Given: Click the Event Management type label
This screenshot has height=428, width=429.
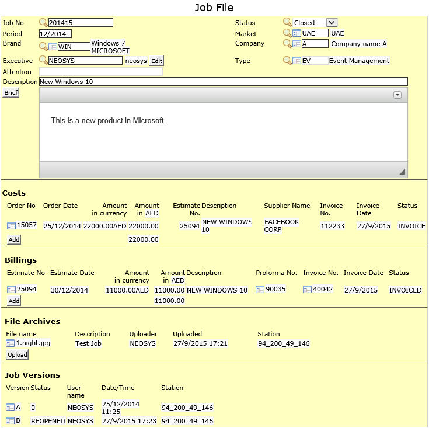Looking at the screenshot, I should tap(359, 61).
